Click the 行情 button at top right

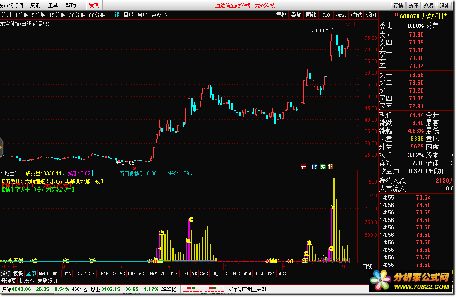[x=398, y=5]
